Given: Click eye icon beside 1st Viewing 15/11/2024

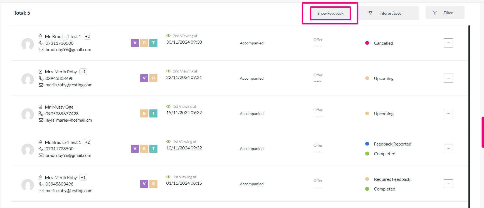Looking at the screenshot, I should 168,106.
